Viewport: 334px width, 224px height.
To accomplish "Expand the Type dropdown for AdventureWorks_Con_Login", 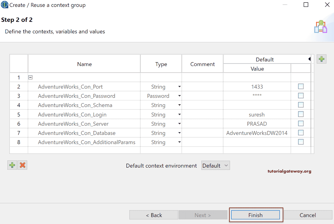I will pyautogui.click(x=179, y=115).
